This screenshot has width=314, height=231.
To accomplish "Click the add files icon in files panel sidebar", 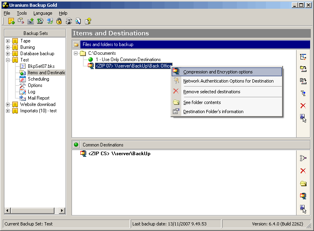I will [x=303, y=81].
